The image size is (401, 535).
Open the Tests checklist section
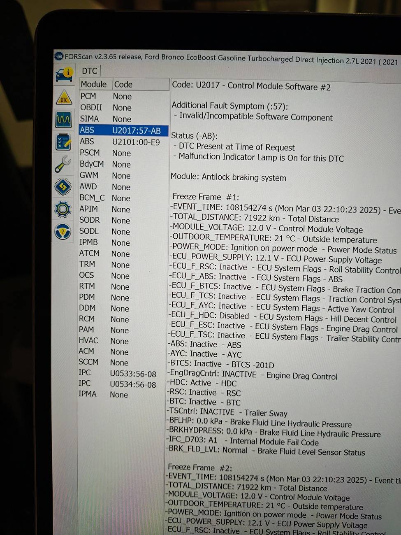pos(63,142)
